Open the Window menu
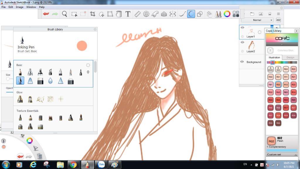 31,7
